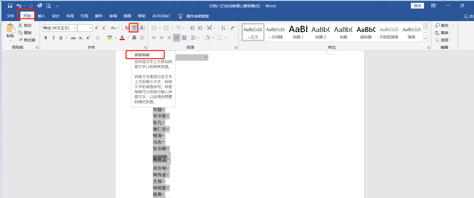
Task: Click the Sort (A-Z) icon
Action: 223,28
